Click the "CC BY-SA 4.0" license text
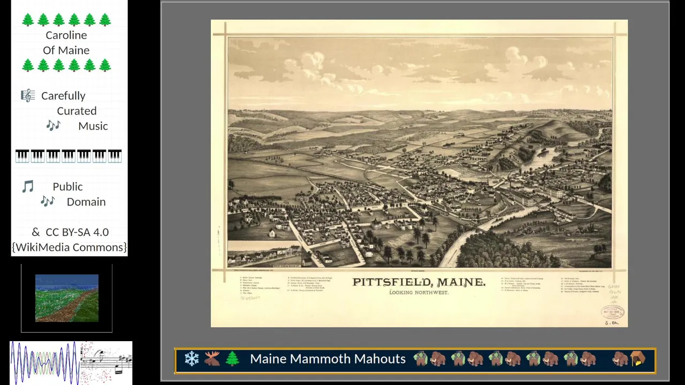This screenshot has height=385, width=685. pyautogui.click(x=77, y=232)
